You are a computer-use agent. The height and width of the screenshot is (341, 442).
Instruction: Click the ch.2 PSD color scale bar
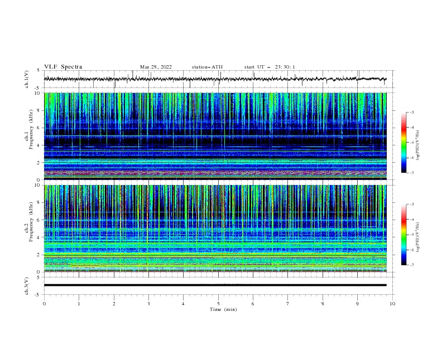[x=403, y=235]
